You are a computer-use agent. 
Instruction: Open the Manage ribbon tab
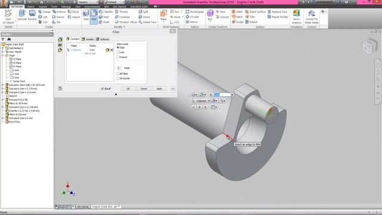66,7
